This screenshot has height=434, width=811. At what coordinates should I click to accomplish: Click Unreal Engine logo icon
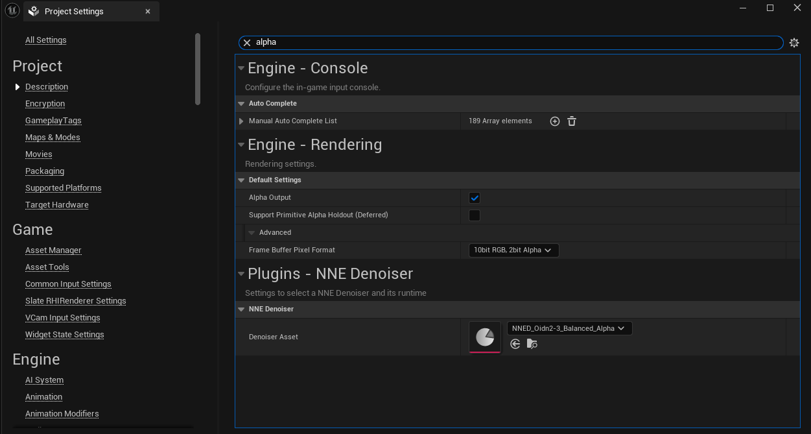pos(12,11)
